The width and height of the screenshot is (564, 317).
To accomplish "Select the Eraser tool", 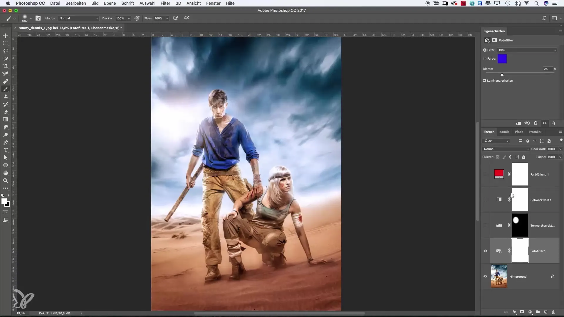I will pos(6,112).
